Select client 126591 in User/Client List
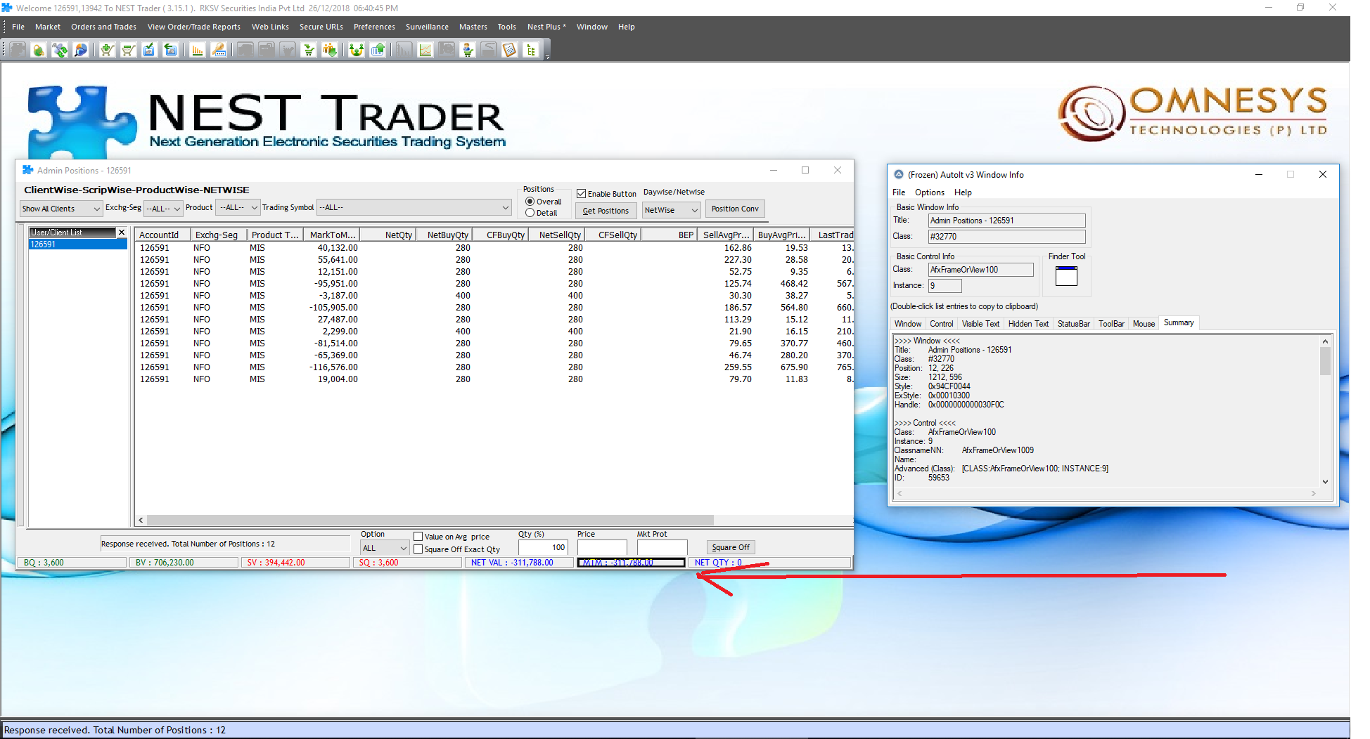The height and width of the screenshot is (739, 1370). click(77, 244)
